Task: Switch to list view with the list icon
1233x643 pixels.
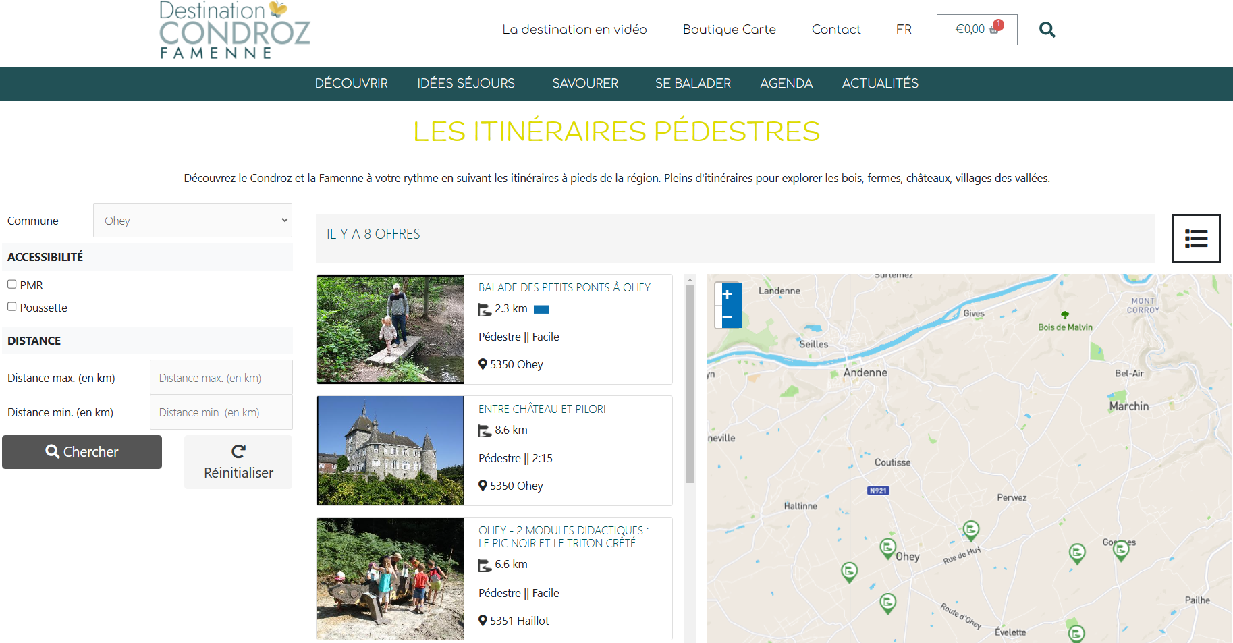Action: pyautogui.click(x=1196, y=238)
